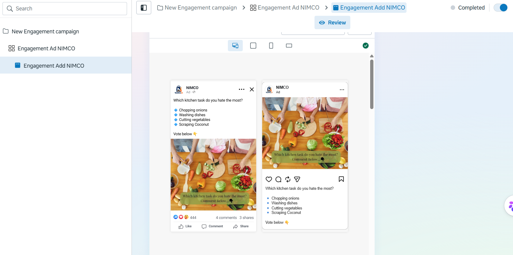Screen dimensions: 513x255
Task: Select square tablet preview icon
Action: pos(253,46)
